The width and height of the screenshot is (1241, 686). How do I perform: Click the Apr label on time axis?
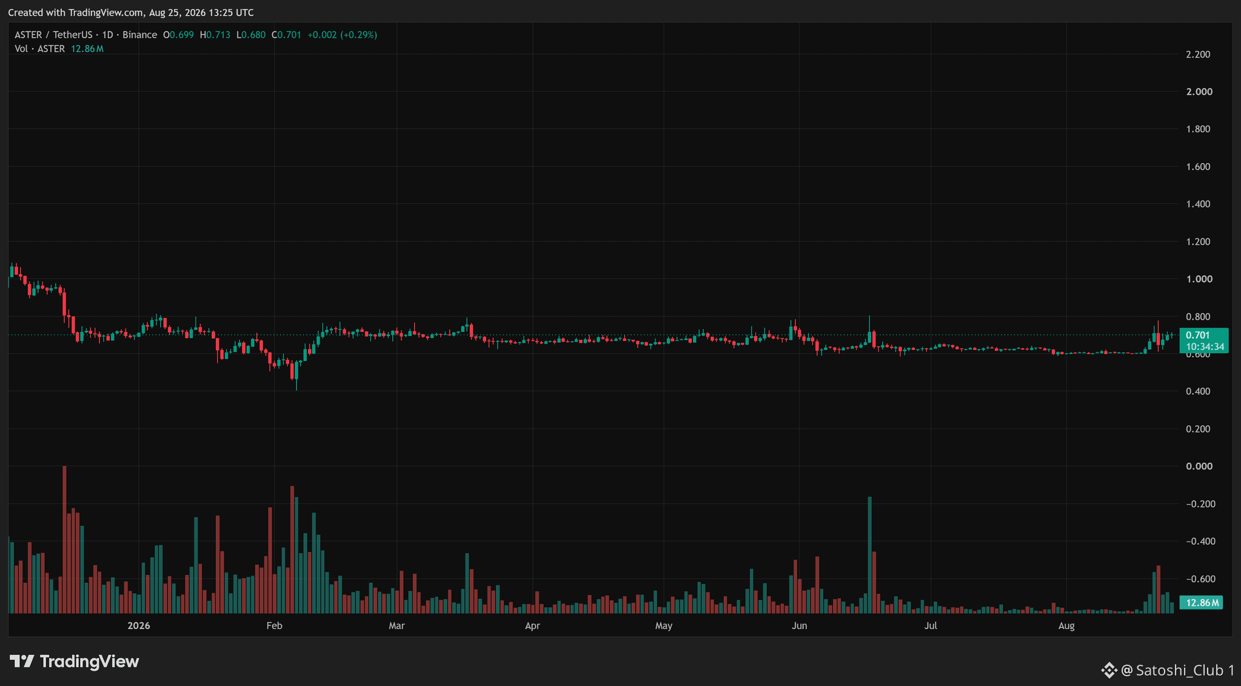click(532, 626)
